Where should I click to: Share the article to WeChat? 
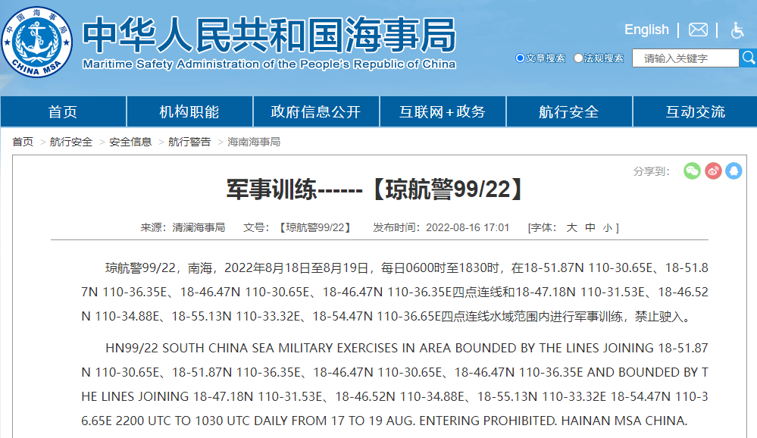click(x=691, y=172)
